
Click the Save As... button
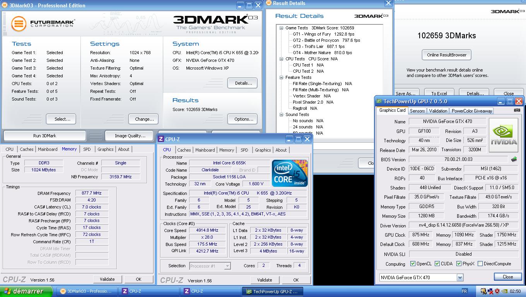pos(406,93)
